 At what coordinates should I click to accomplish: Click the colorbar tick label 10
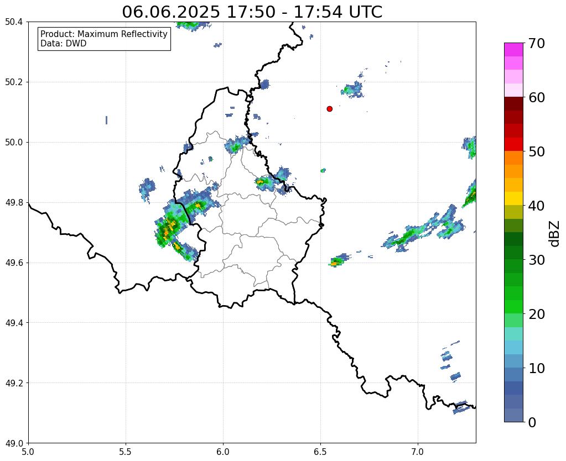pos(536,368)
